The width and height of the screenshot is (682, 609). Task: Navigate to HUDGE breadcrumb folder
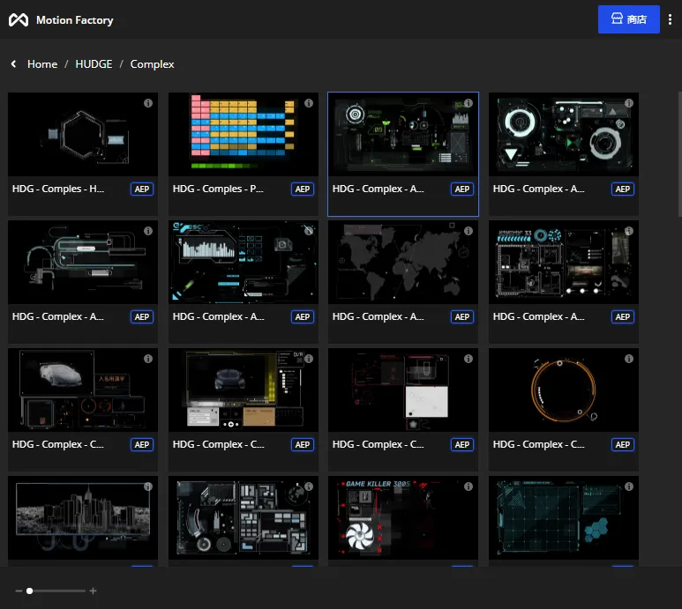(x=94, y=64)
